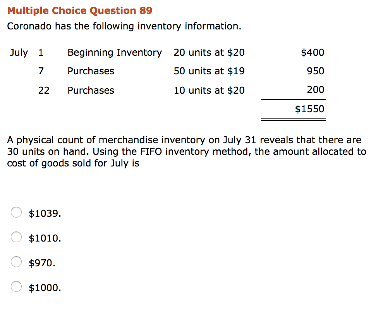Select the $1039 answer option
The height and width of the screenshot is (312, 371).
(x=16, y=213)
